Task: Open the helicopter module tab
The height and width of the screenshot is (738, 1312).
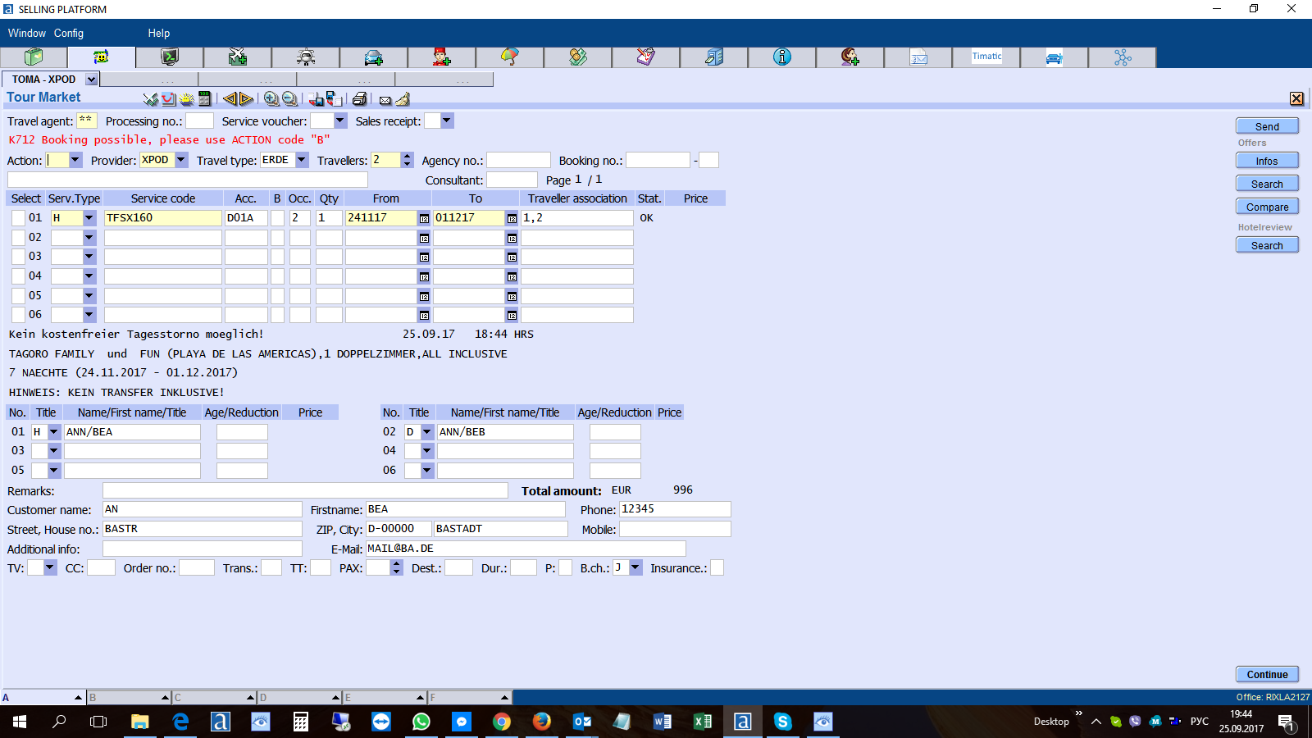Action: coord(306,57)
